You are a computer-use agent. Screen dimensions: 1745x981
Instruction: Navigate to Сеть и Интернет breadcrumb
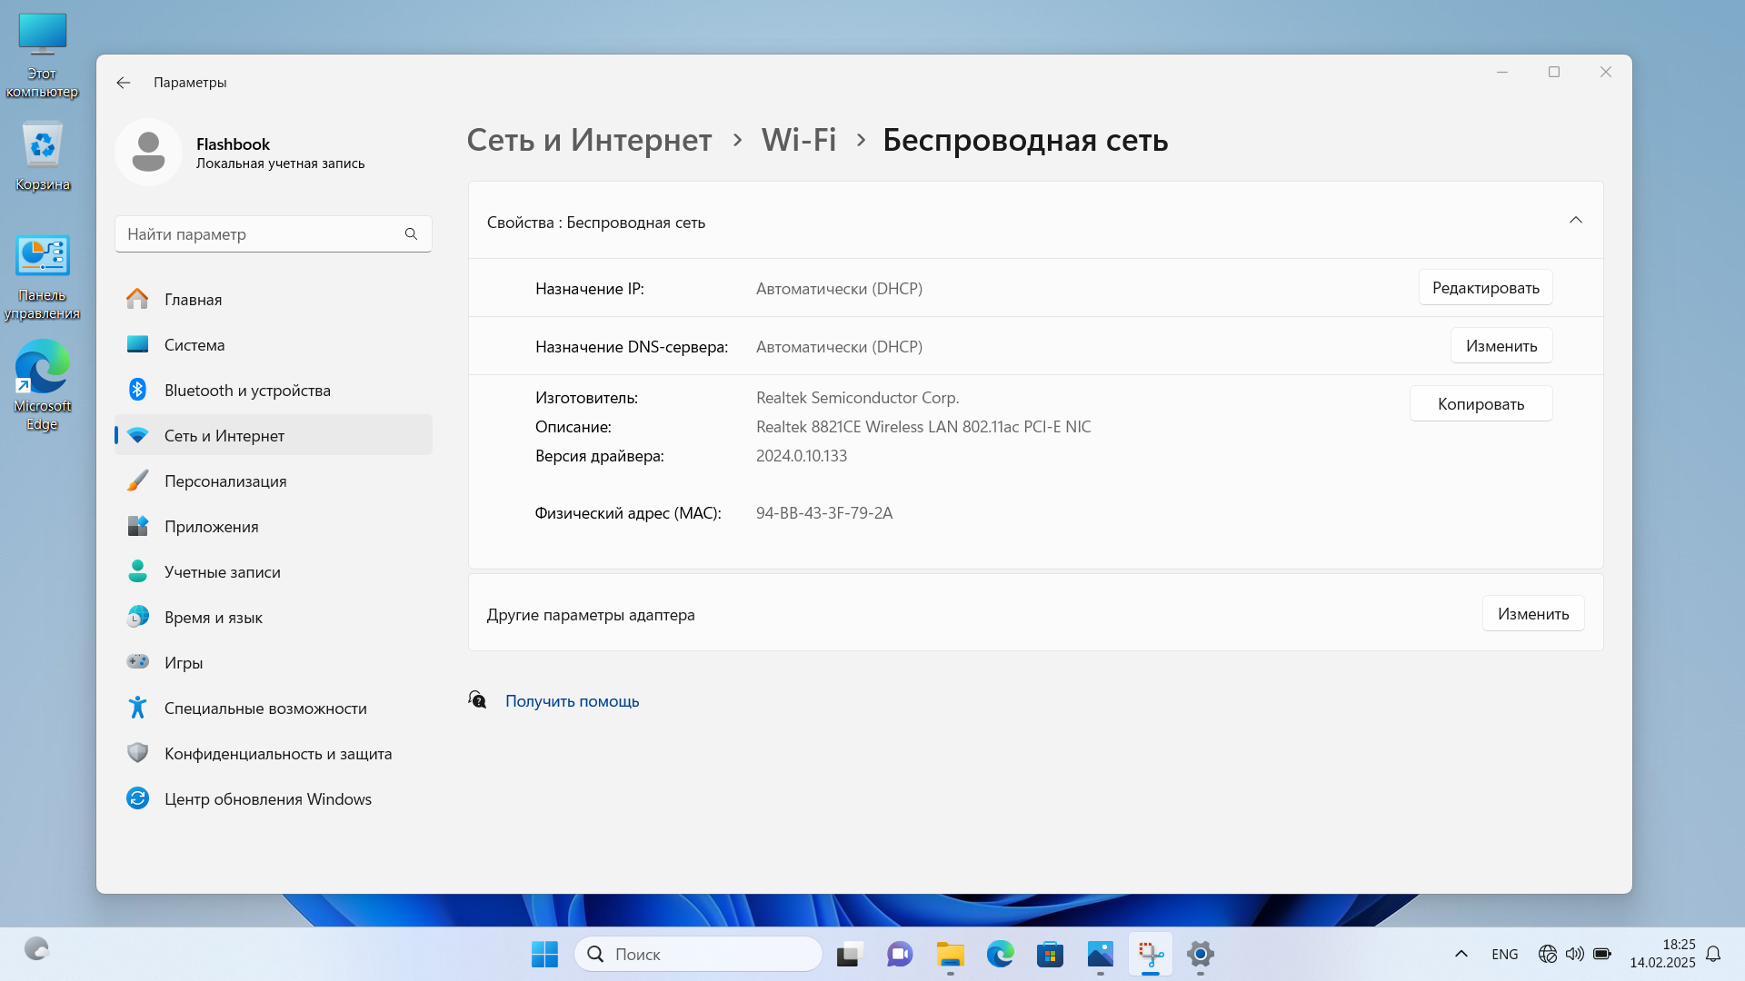(x=589, y=140)
